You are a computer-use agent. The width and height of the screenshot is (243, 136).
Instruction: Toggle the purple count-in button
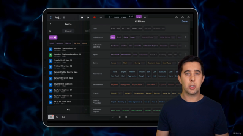[x=139, y=17]
